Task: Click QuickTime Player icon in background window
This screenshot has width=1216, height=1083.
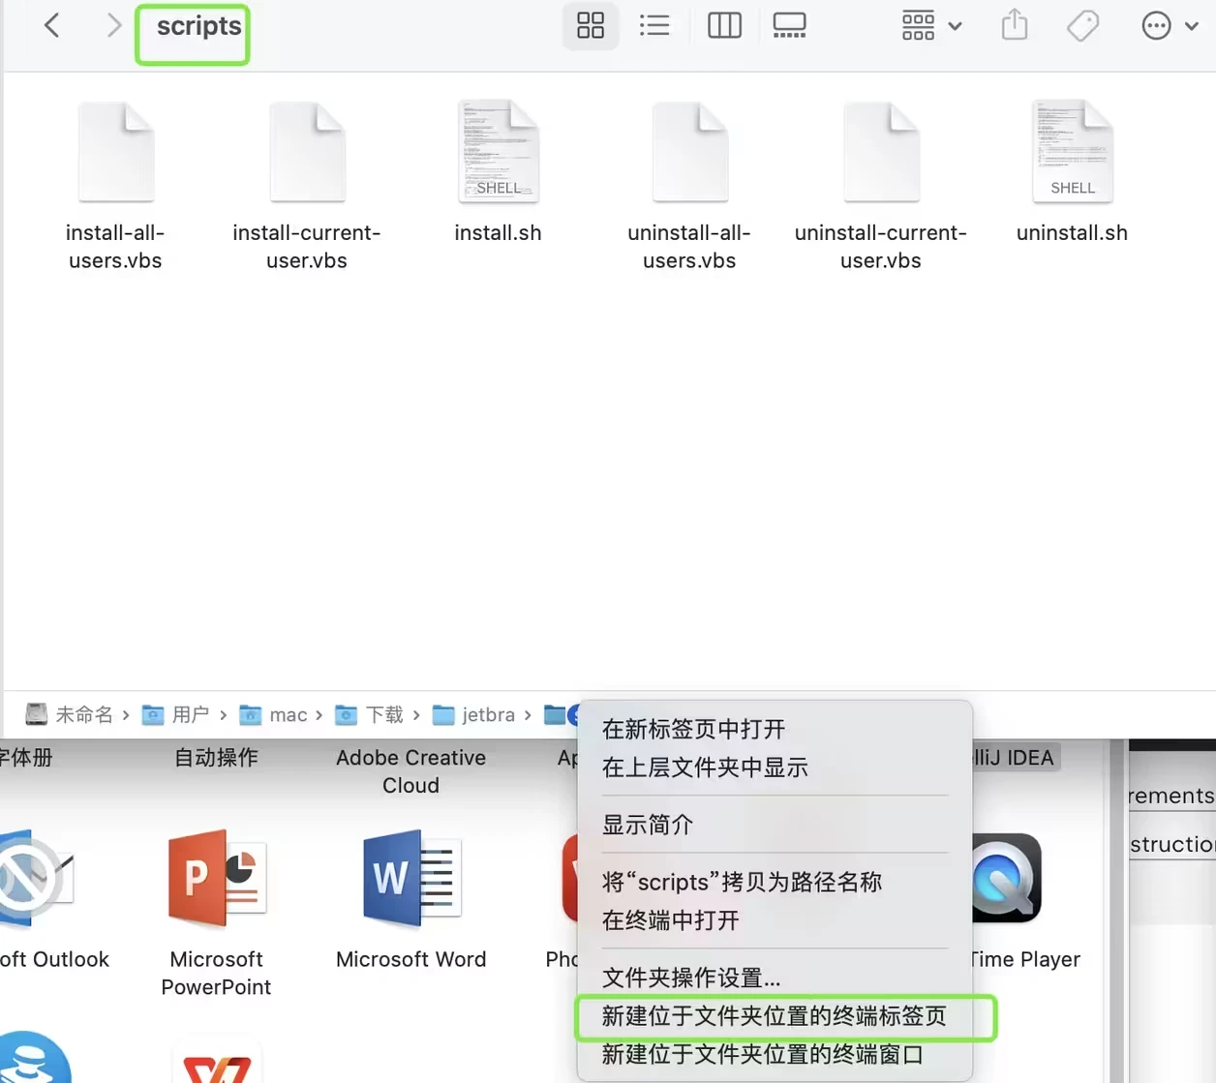Action: click(x=1007, y=878)
